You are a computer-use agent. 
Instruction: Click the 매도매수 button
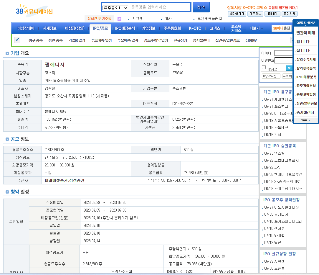click(x=255, y=14)
